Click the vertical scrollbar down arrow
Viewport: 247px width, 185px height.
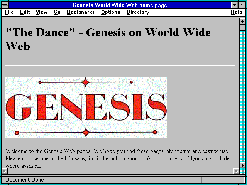[x=242, y=165]
